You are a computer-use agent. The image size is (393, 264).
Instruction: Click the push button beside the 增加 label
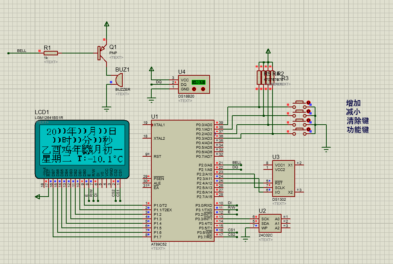(300, 104)
